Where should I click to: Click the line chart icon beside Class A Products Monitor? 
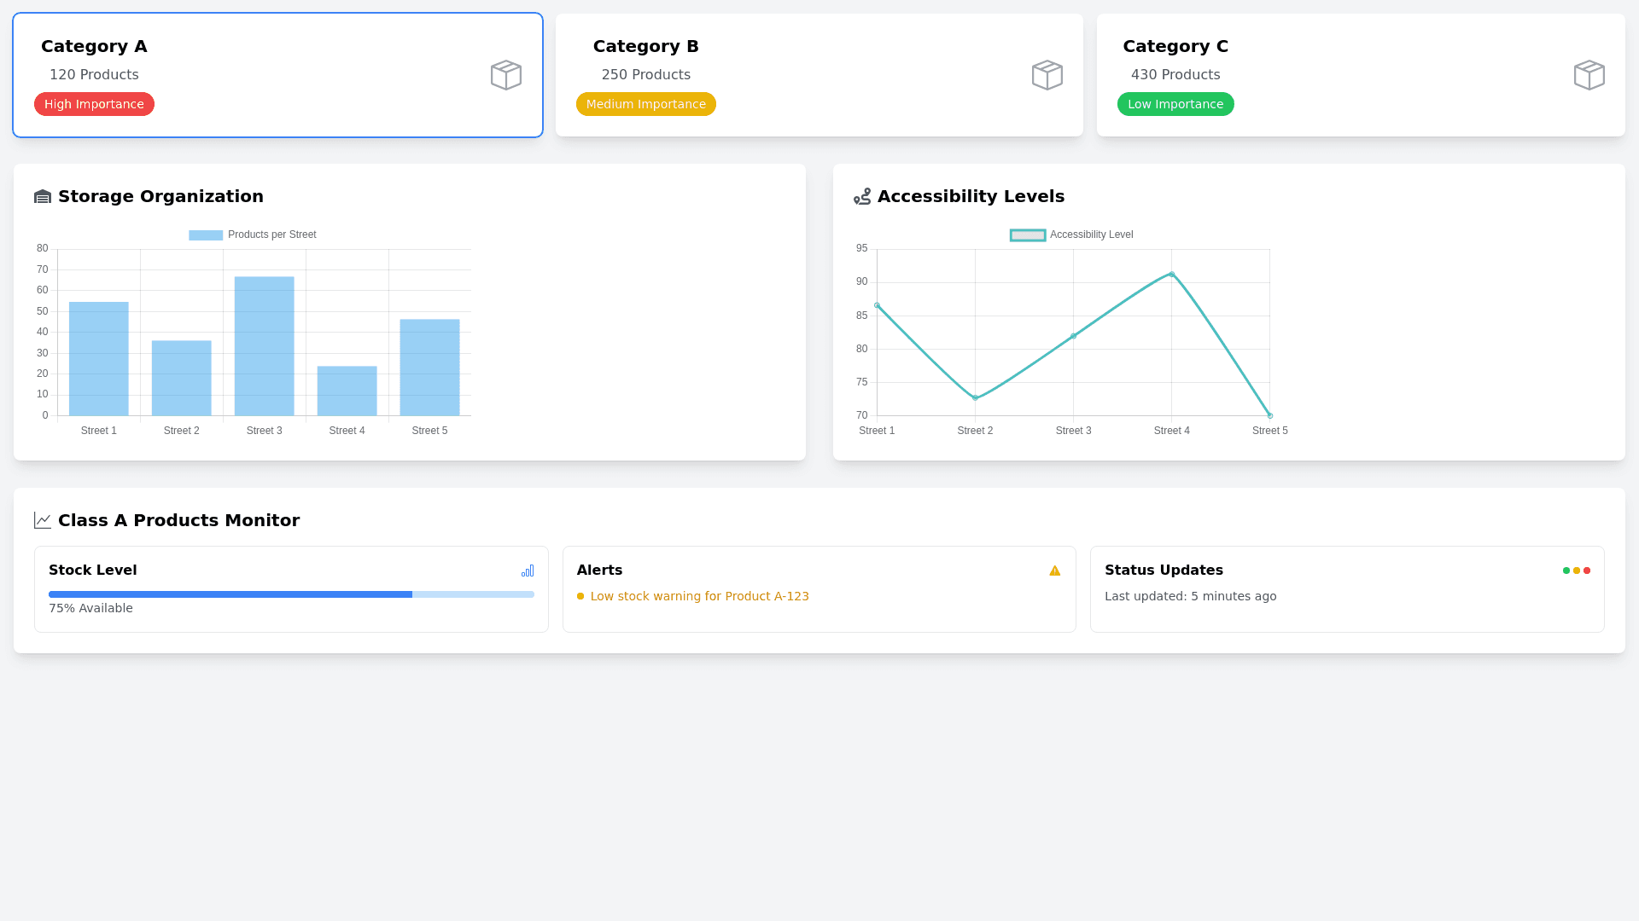pyautogui.click(x=43, y=520)
